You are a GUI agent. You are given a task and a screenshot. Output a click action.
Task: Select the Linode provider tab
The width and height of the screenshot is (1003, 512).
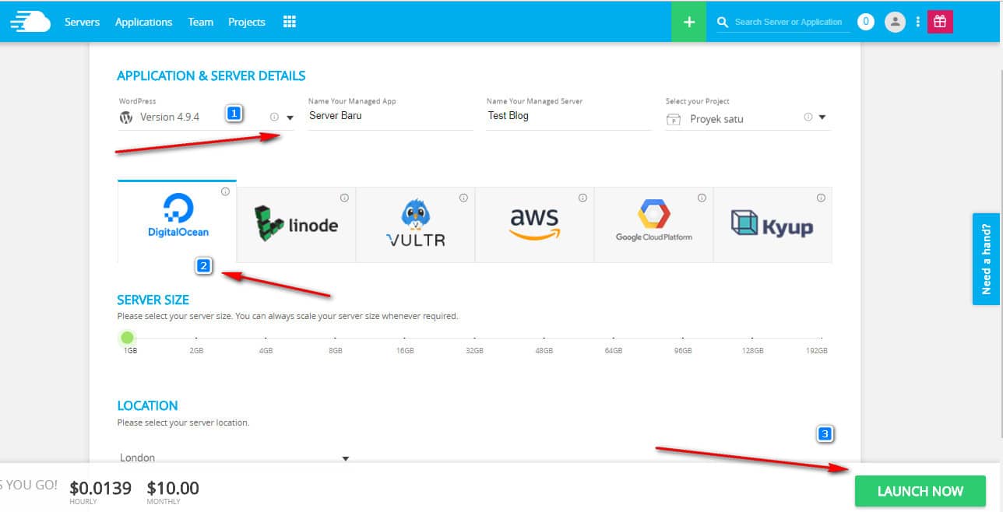click(x=297, y=225)
